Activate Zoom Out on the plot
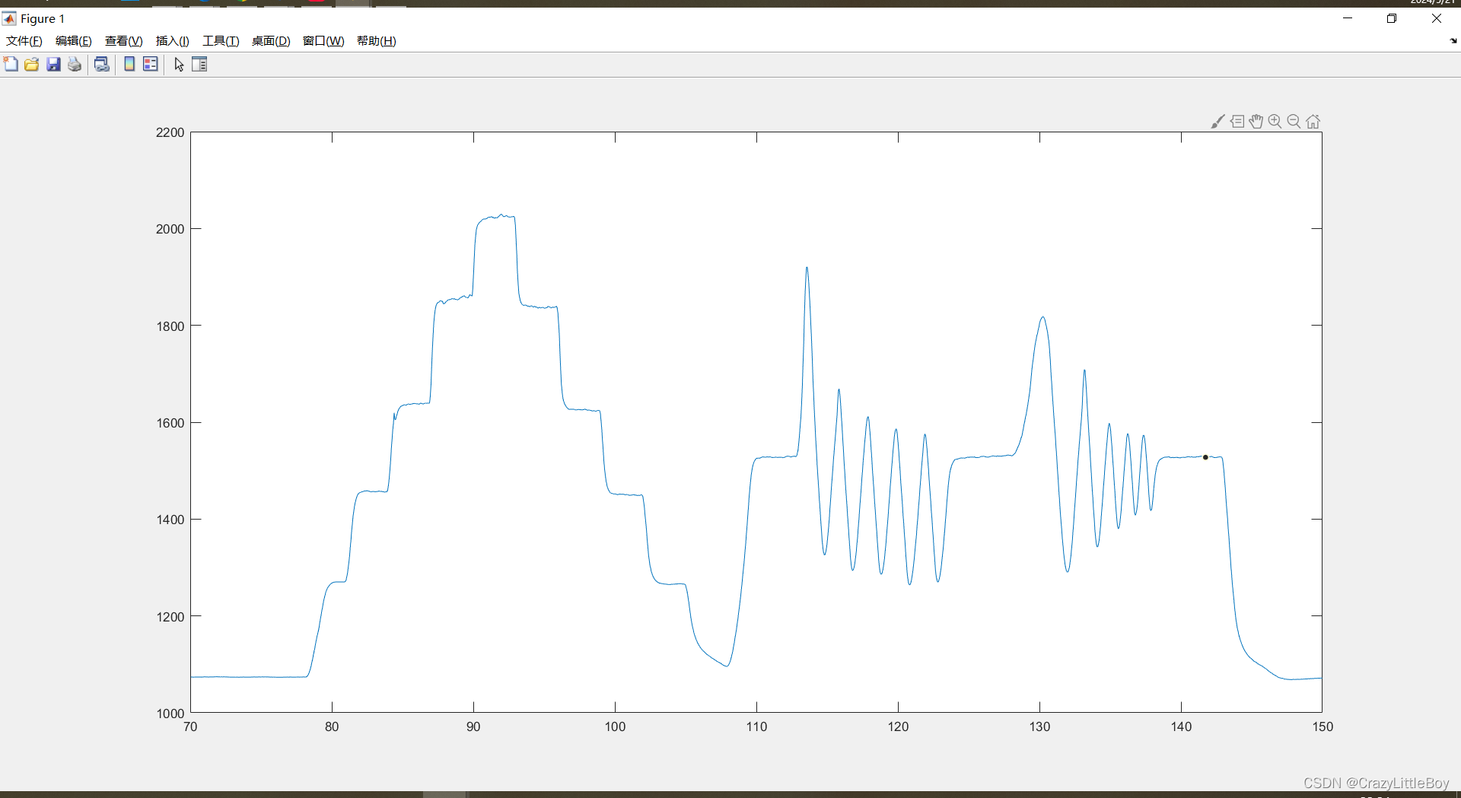 click(1294, 121)
